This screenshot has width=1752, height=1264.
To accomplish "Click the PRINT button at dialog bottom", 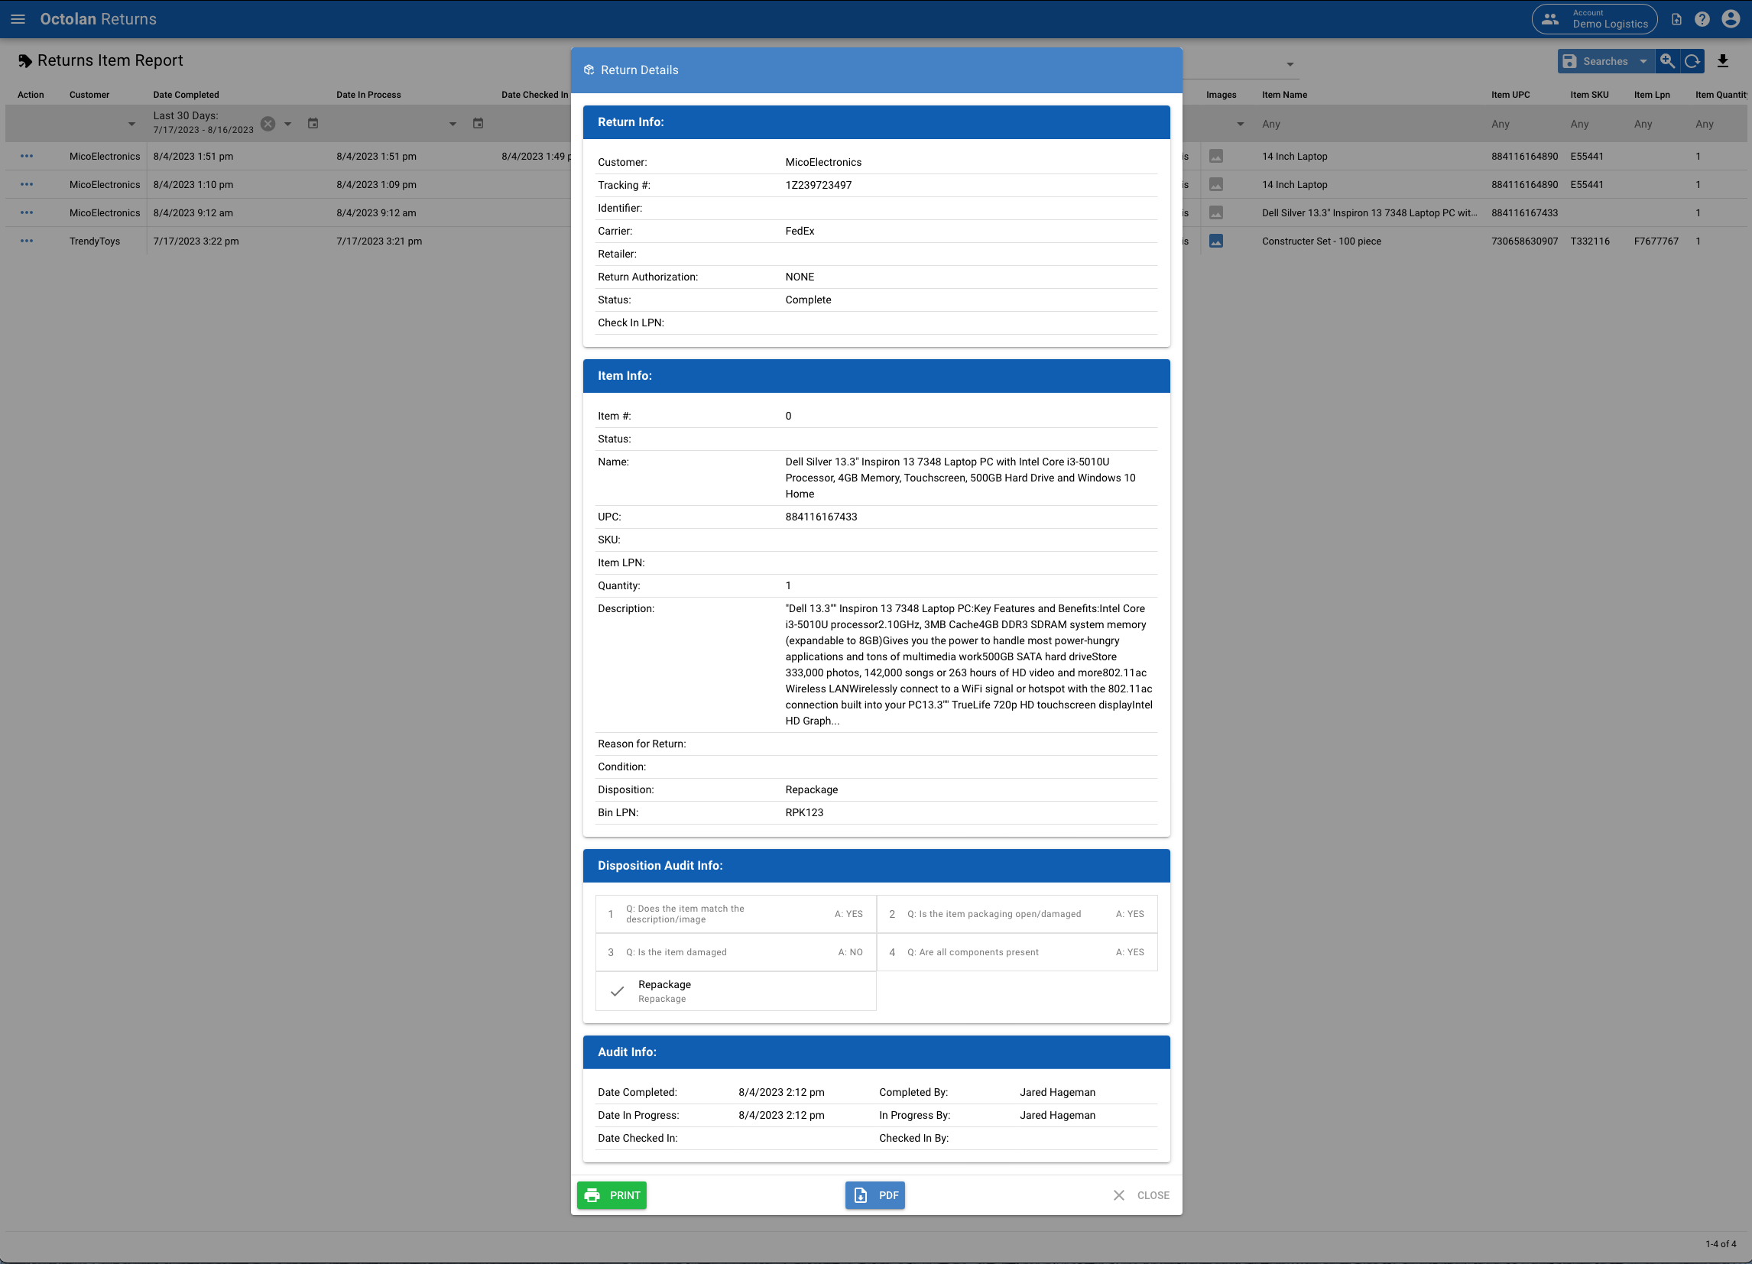I will [611, 1194].
